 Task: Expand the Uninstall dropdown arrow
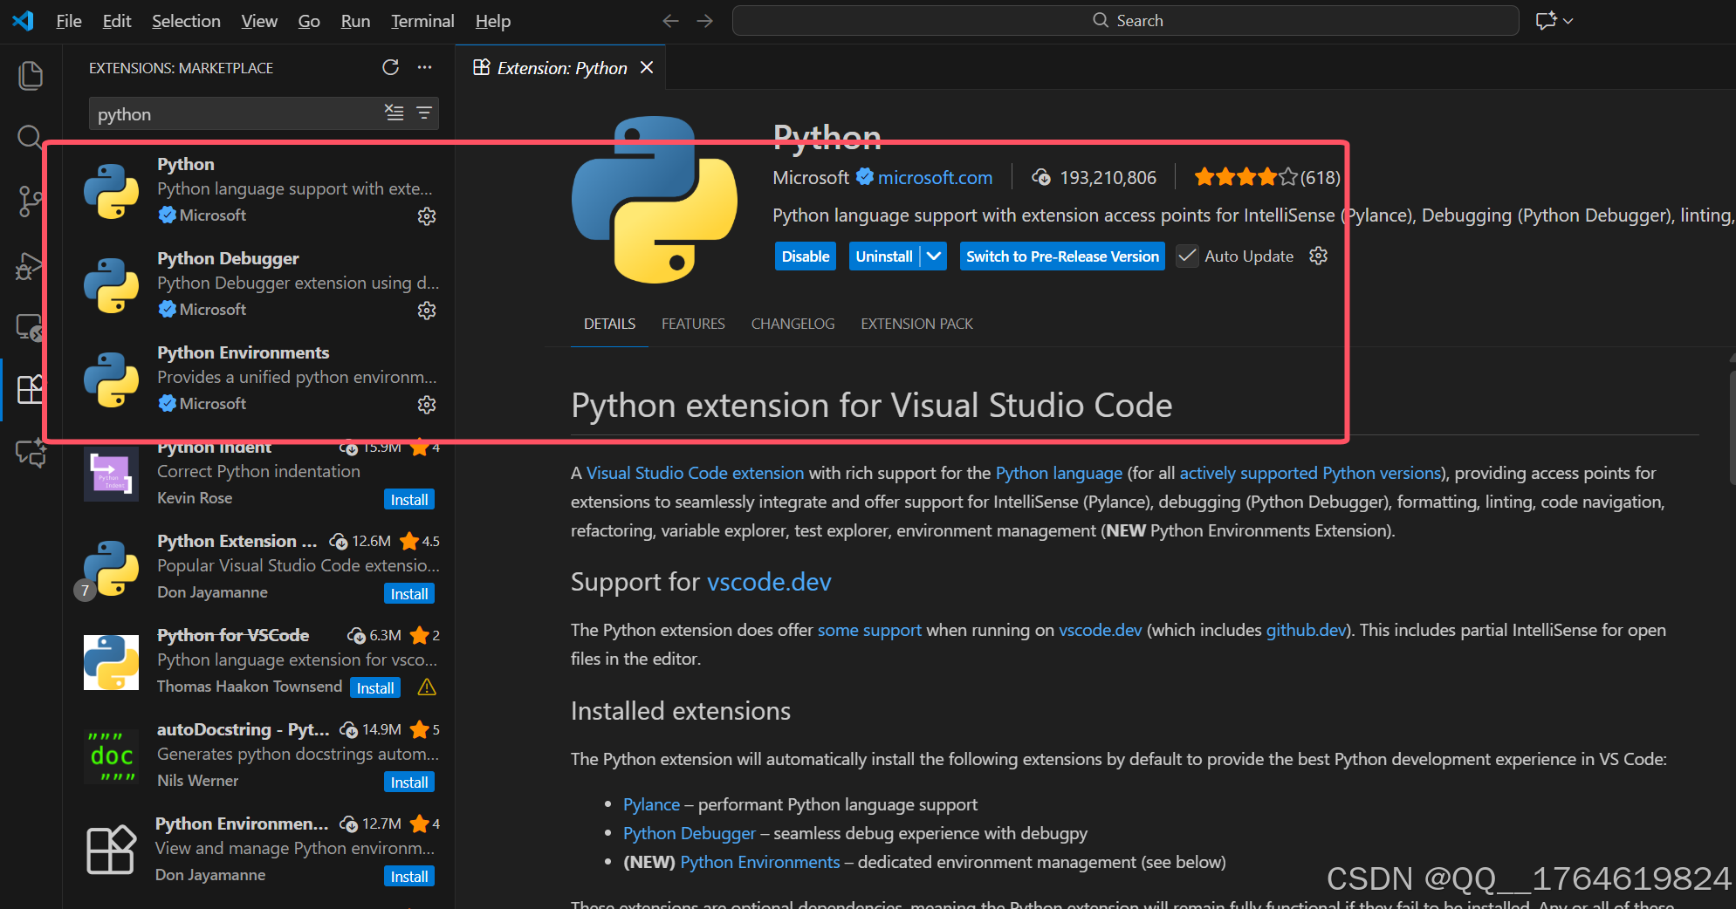coord(934,256)
